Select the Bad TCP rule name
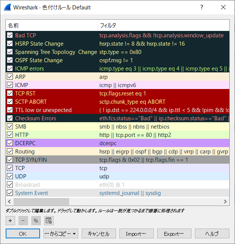 pyautogui.click(x=26, y=35)
